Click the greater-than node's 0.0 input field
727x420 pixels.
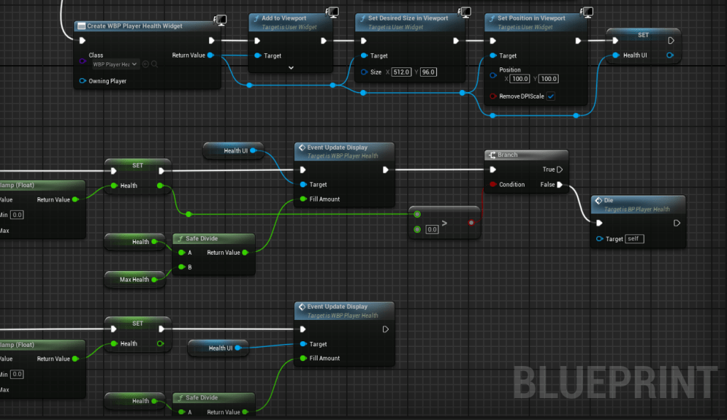pyautogui.click(x=432, y=230)
